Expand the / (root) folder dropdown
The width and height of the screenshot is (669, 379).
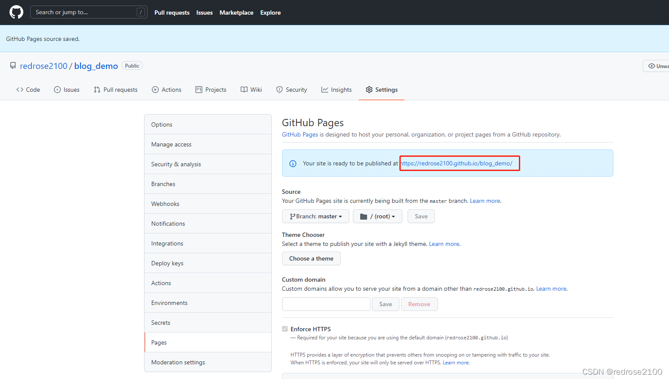pos(377,216)
